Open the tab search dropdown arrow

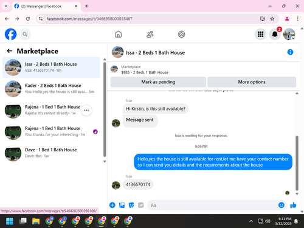tap(6, 6)
